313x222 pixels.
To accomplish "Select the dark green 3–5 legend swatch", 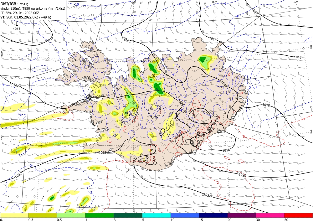I will pos(128,215).
